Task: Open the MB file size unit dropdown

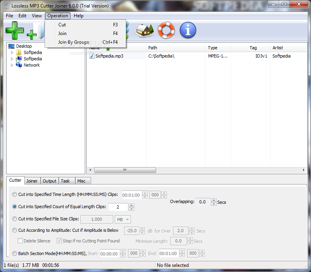Action: [x=123, y=220]
